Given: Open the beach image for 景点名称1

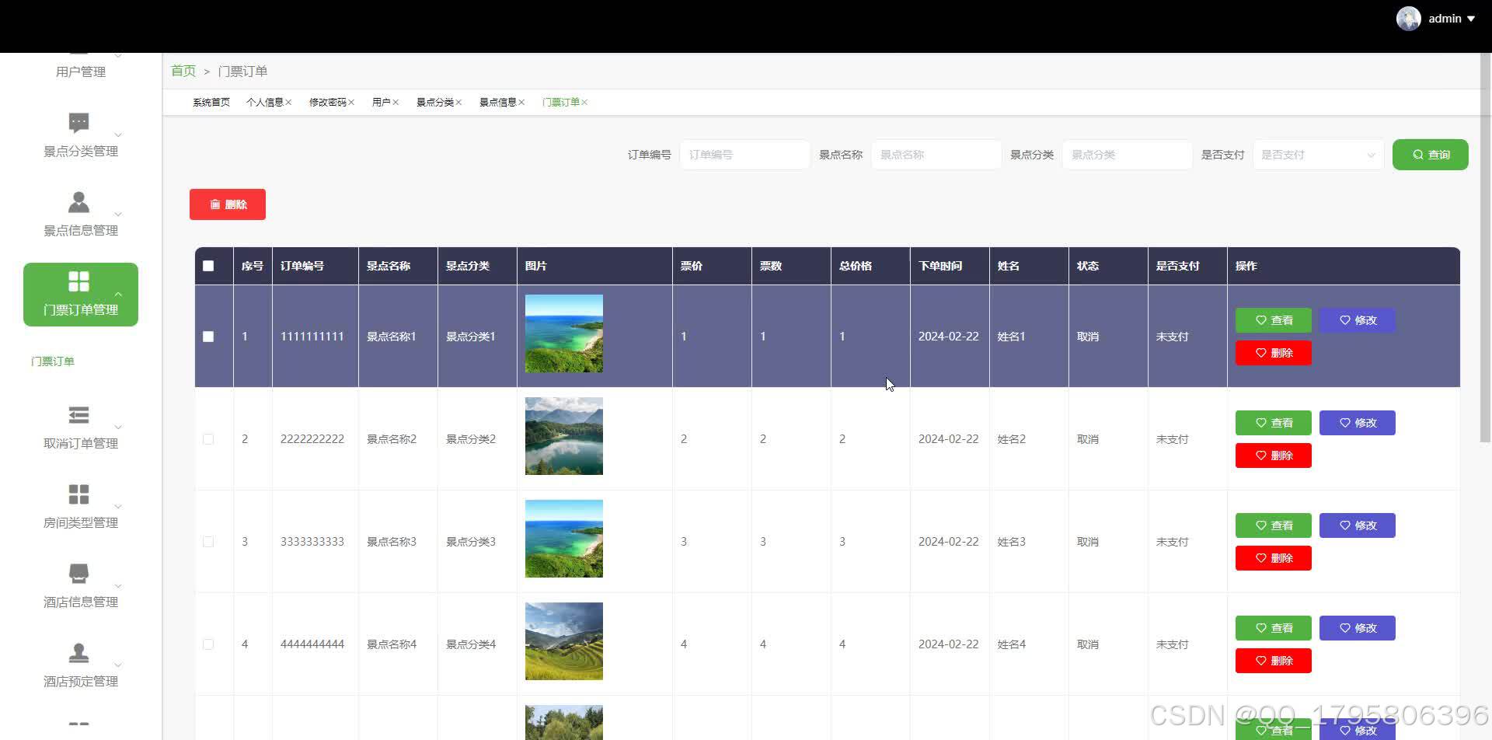Looking at the screenshot, I should pos(564,333).
